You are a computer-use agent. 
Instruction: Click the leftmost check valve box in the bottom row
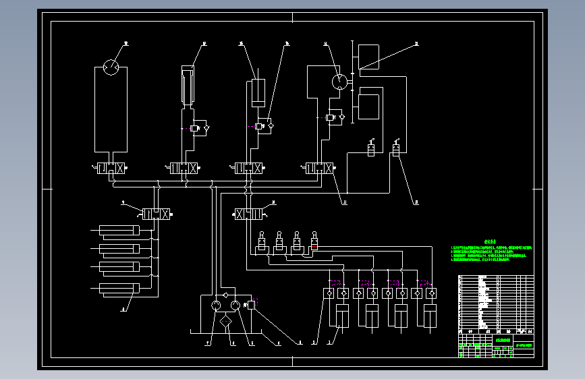pyautogui.click(x=329, y=293)
